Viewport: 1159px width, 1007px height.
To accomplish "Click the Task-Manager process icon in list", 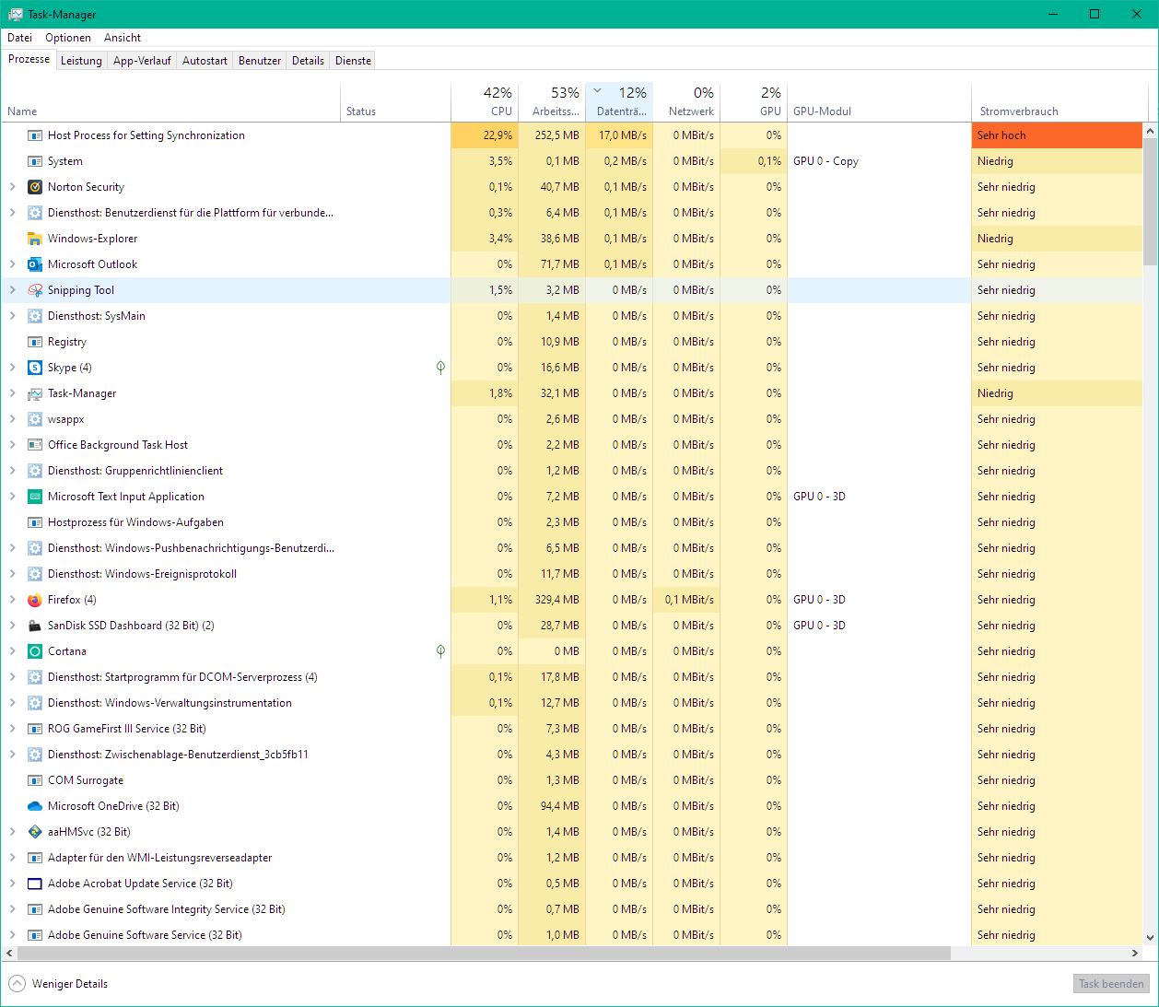I will (35, 393).
